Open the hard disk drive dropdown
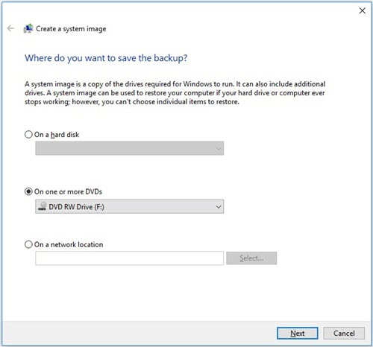This screenshot has height=347, width=373. click(129, 148)
